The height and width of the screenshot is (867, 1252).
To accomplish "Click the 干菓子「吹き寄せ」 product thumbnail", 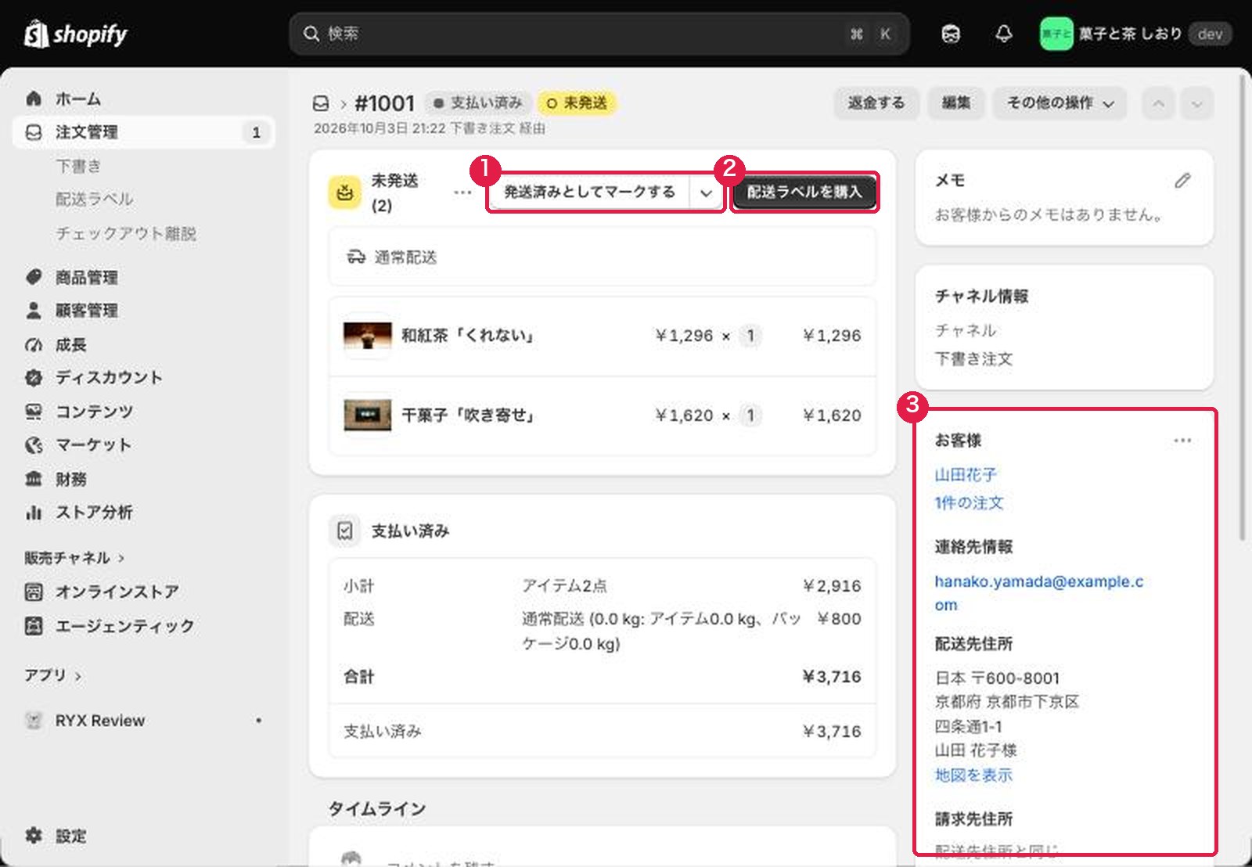I will coord(367,415).
